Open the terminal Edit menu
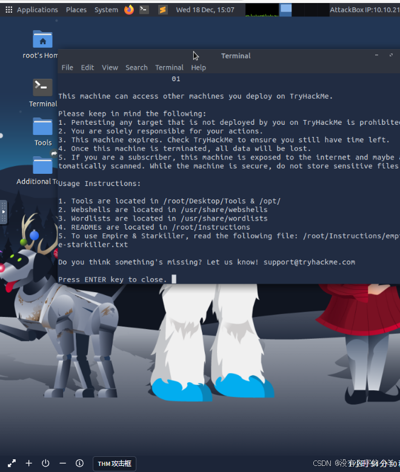This screenshot has width=400, height=472. tap(87, 67)
